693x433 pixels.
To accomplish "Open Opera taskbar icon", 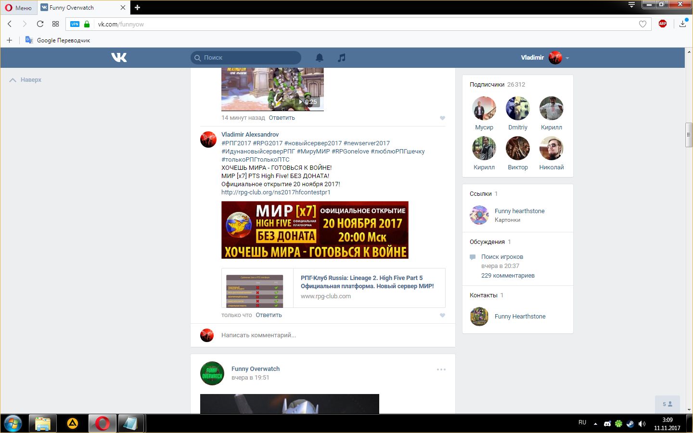I will click(102, 423).
